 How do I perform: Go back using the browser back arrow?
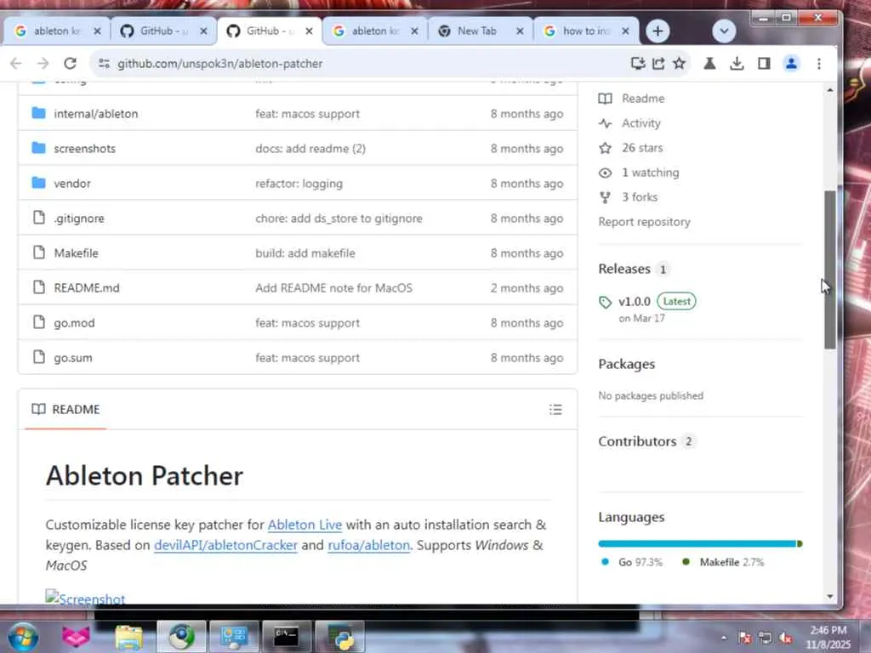pos(16,63)
